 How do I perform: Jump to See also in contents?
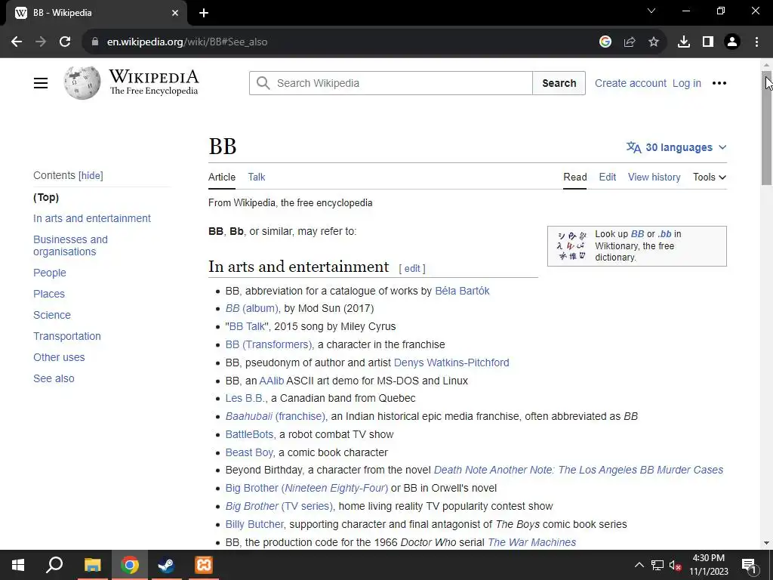(54, 379)
